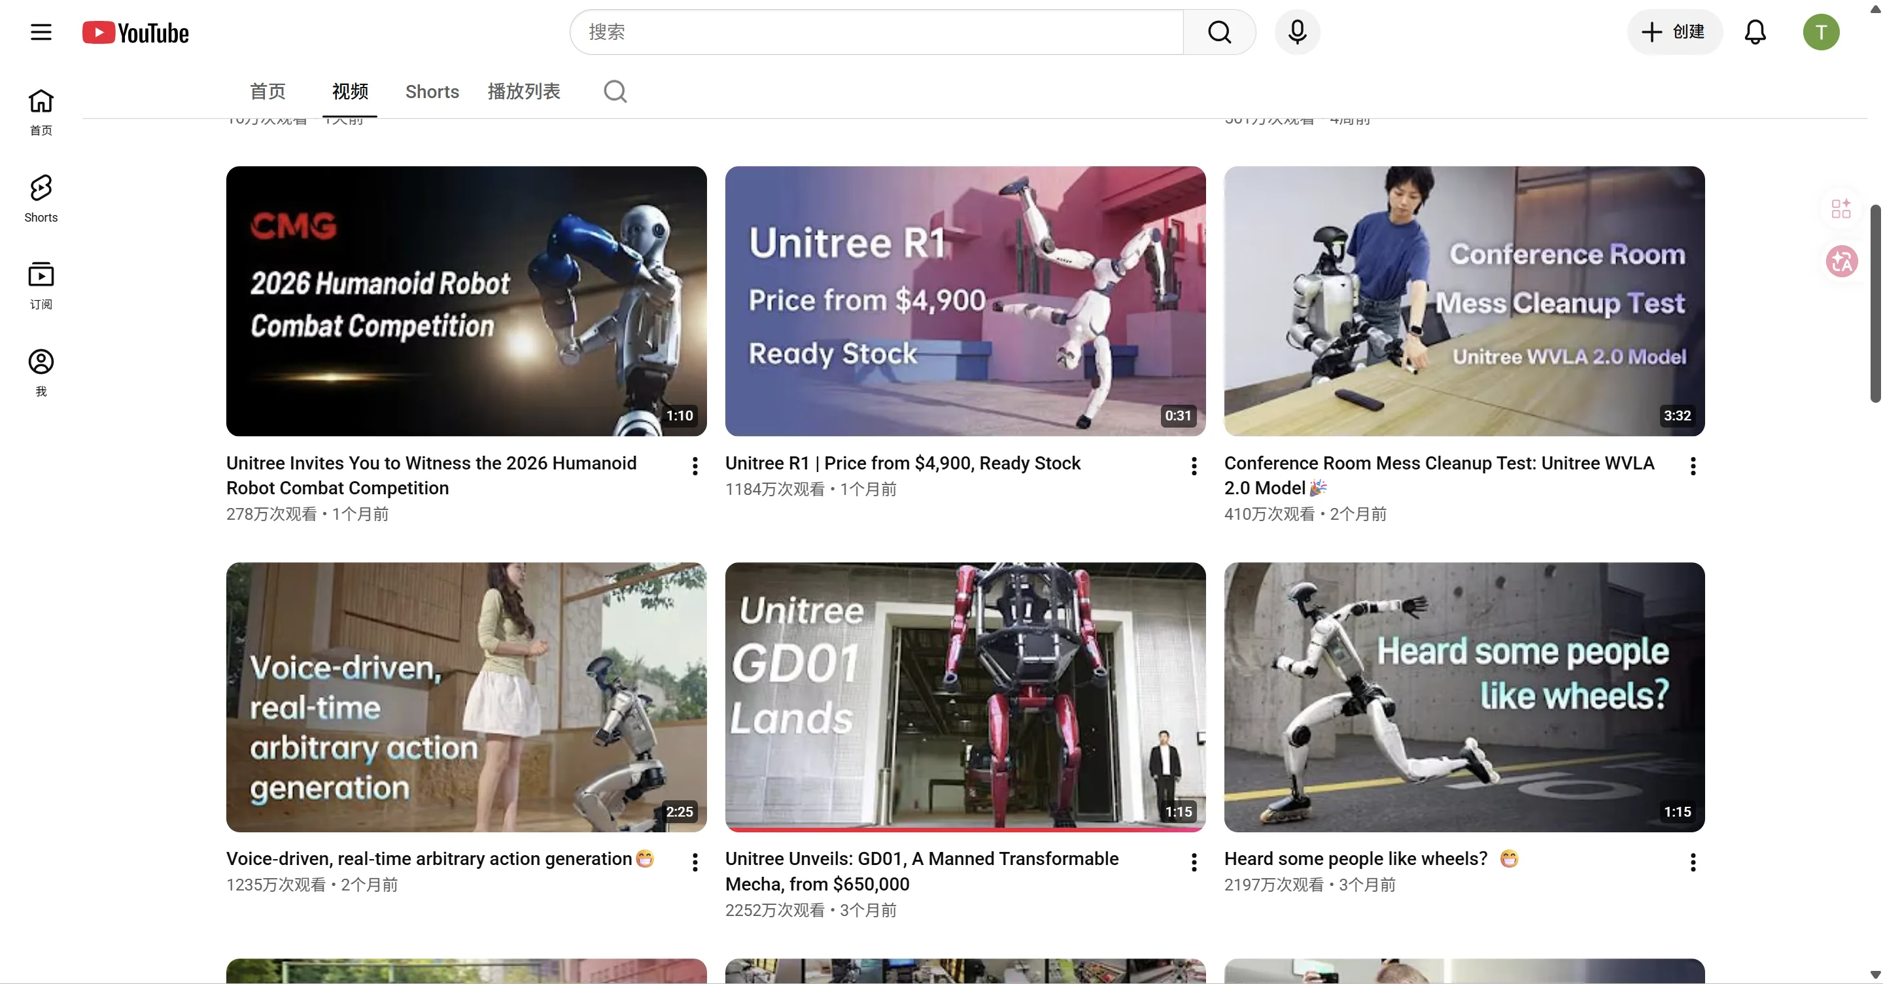The width and height of the screenshot is (1883, 984).
Task: Play the 'like wheels' roller-skating robot thumbnail
Action: point(1464,697)
